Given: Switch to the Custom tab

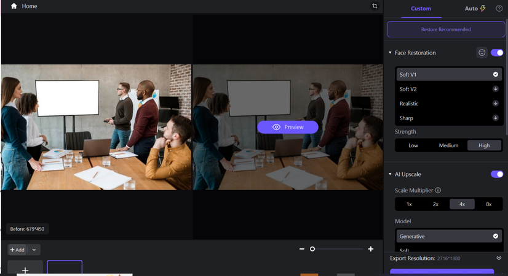Looking at the screenshot, I should click(x=421, y=9).
